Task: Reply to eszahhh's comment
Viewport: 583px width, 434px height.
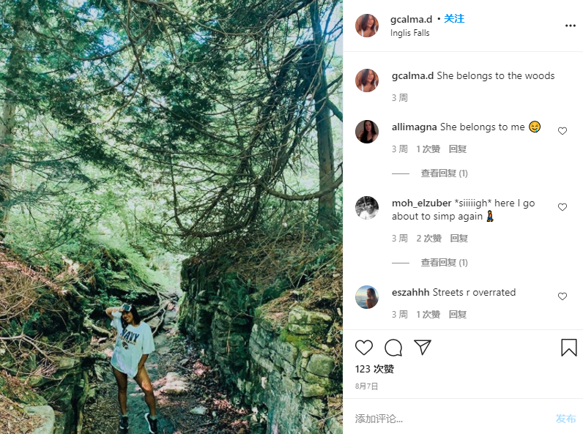Action: [x=458, y=315]
